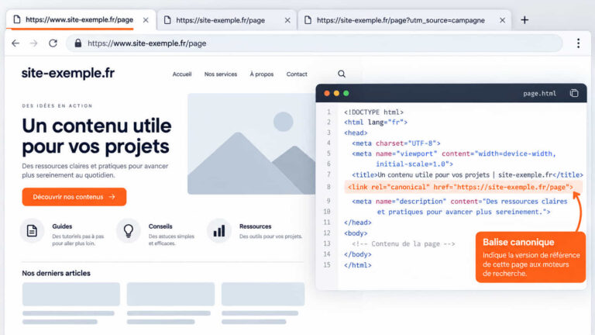Click the Guides document icon
This screenshot has height=335, width=595.
pos(32,230)
